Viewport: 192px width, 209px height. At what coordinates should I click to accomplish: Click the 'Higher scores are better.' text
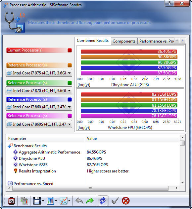pyautogui.click(x=108, y=171)
